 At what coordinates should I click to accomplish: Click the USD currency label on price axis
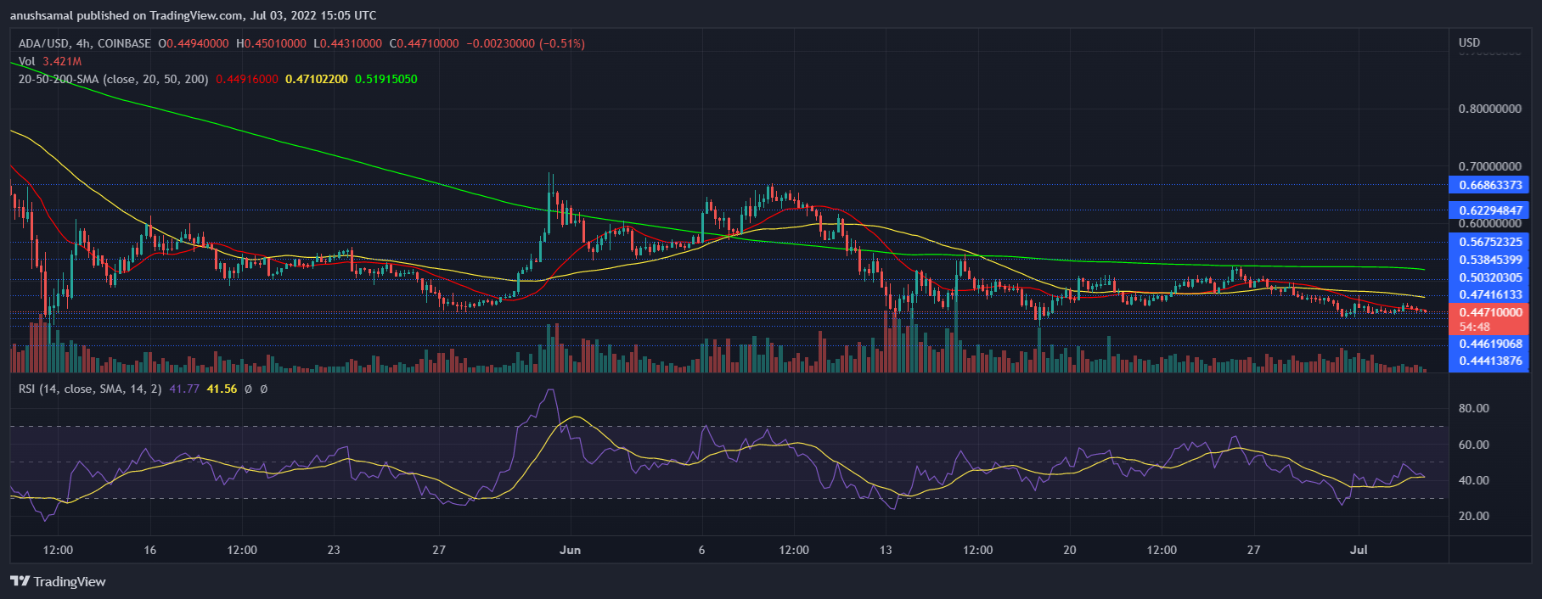pos(1469,42)
